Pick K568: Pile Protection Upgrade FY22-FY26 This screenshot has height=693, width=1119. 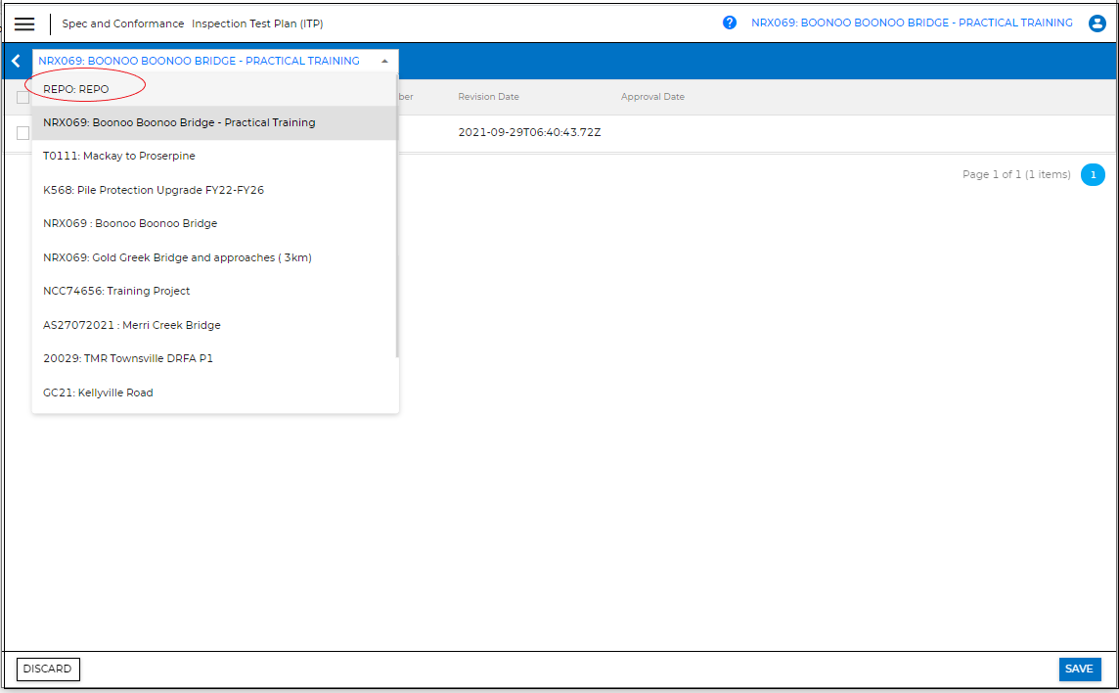click(154, 190)
